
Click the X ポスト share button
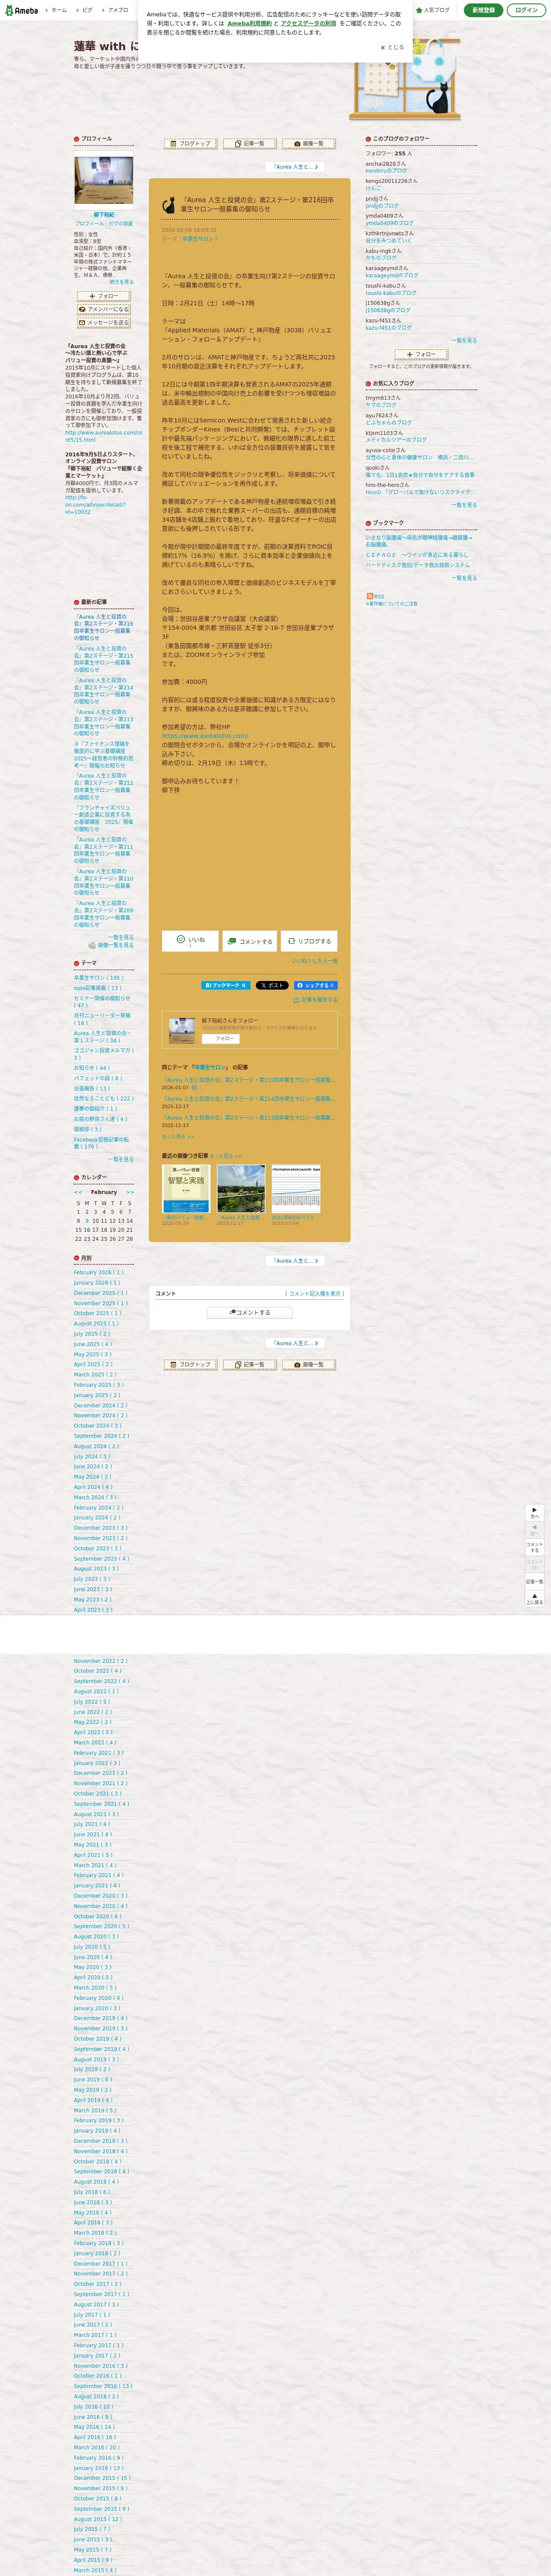click(x=272, y=985)
